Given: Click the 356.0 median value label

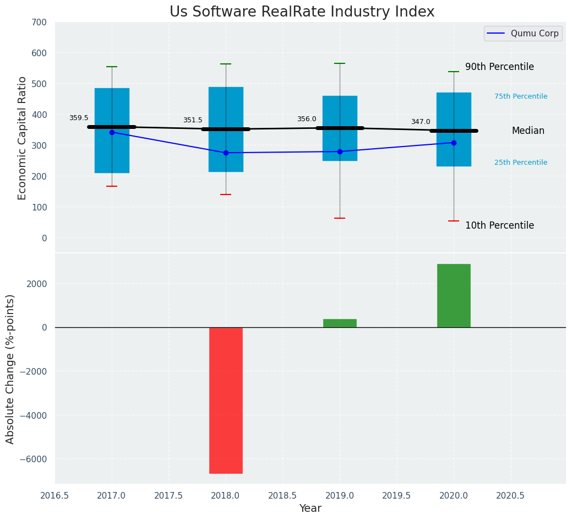Looking at the screenshot, I should pos(307,120).
